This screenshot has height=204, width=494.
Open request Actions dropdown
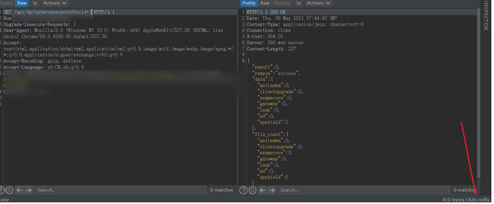click(x=55, y=3)
